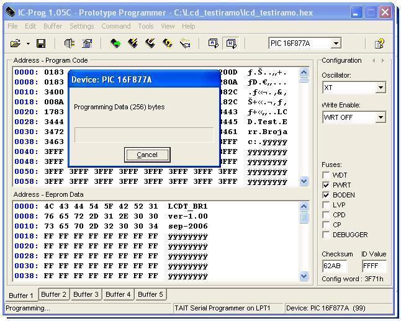Click status bar Device: PIC 16F877A (99)
This screenshot has width=401, height=321.
(x=325, y=308)
